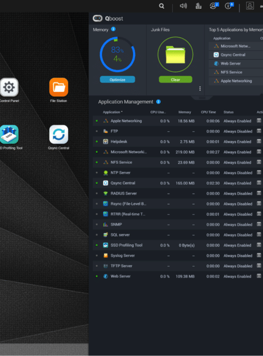This screenshot has width=263, height=356.
Task: Click the memory usage circular gauge
Action: point(117,54)
